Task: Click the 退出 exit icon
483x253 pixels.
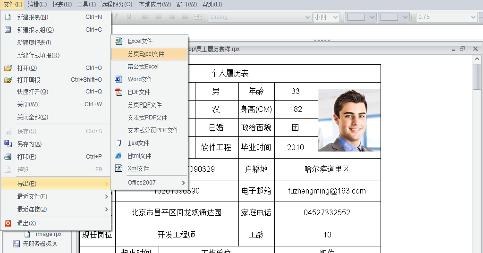Action: (8, 223)
